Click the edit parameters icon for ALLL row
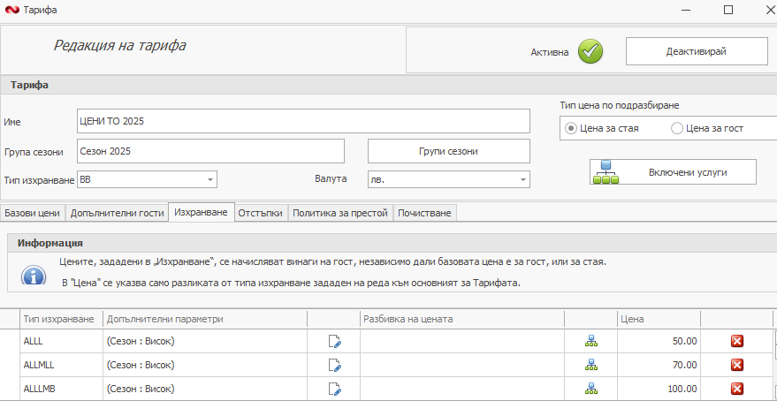This screenshot has width=777, height=401. coord(334,341)
